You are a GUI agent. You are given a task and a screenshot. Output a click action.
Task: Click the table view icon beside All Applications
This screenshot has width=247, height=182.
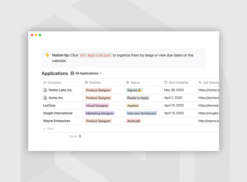(x=72, y=73)
